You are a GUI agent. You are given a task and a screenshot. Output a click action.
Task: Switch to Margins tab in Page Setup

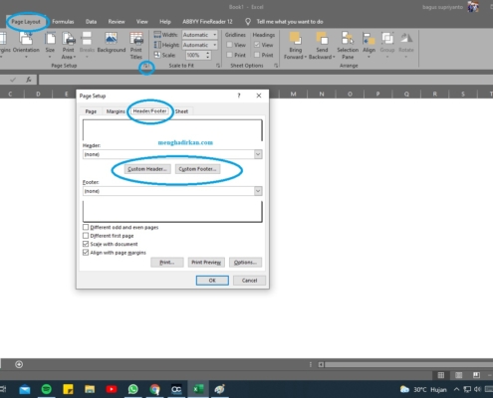pos(116,111)
